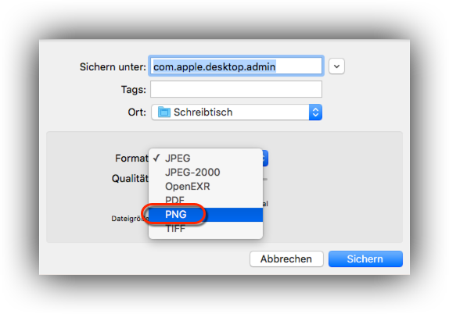Click the Qualität label
449x314 pixels.
(130, 178)
